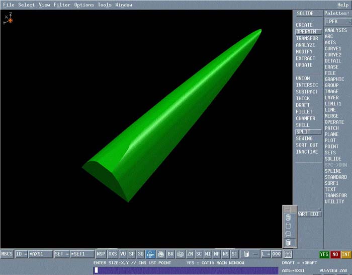Click the blue EXIT icon in bottom toolbar
The height and width of the screenshot is (275, 352).
150,254
